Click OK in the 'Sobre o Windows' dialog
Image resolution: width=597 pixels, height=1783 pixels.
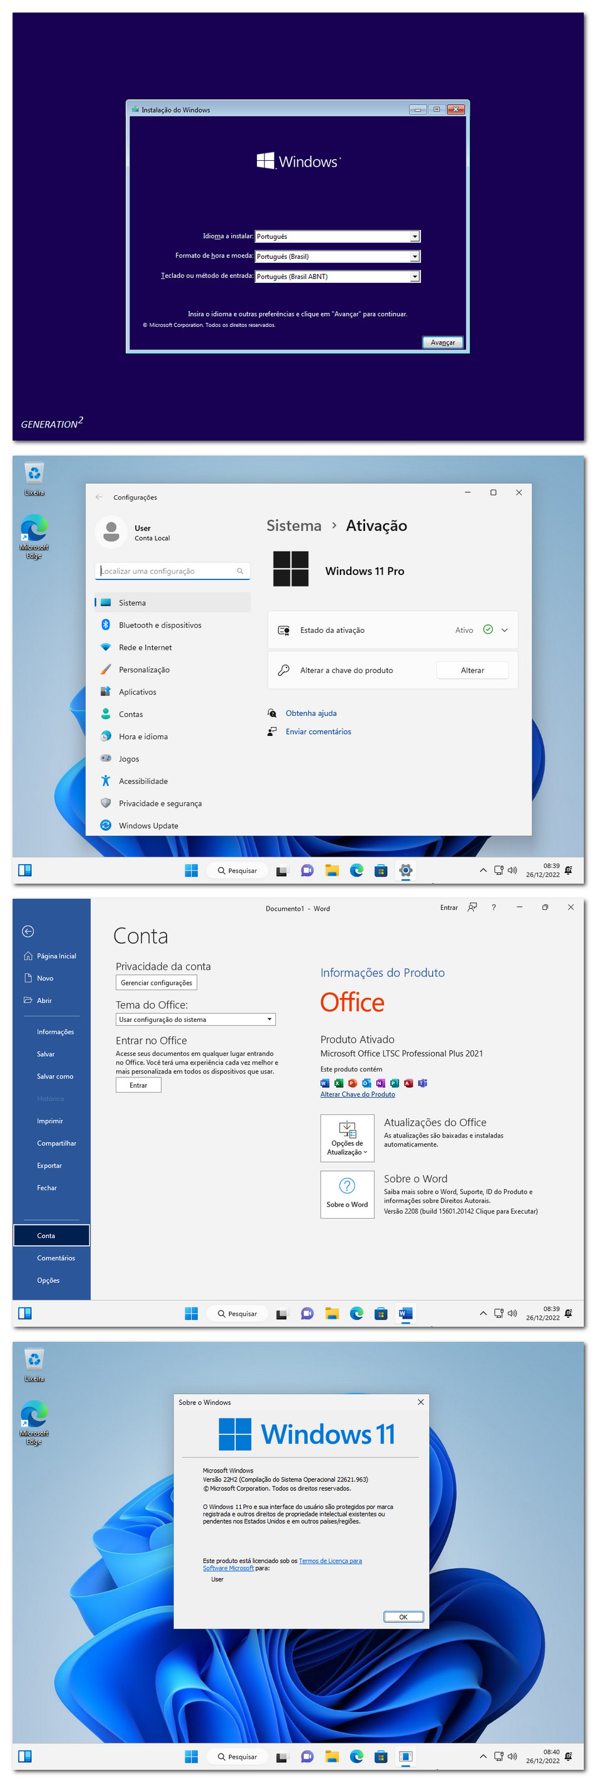tap(403, 1618)
